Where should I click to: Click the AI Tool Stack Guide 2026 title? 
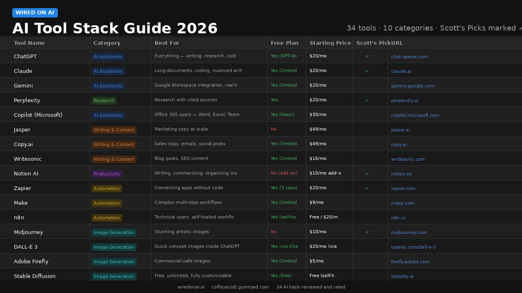pos(115,28)
